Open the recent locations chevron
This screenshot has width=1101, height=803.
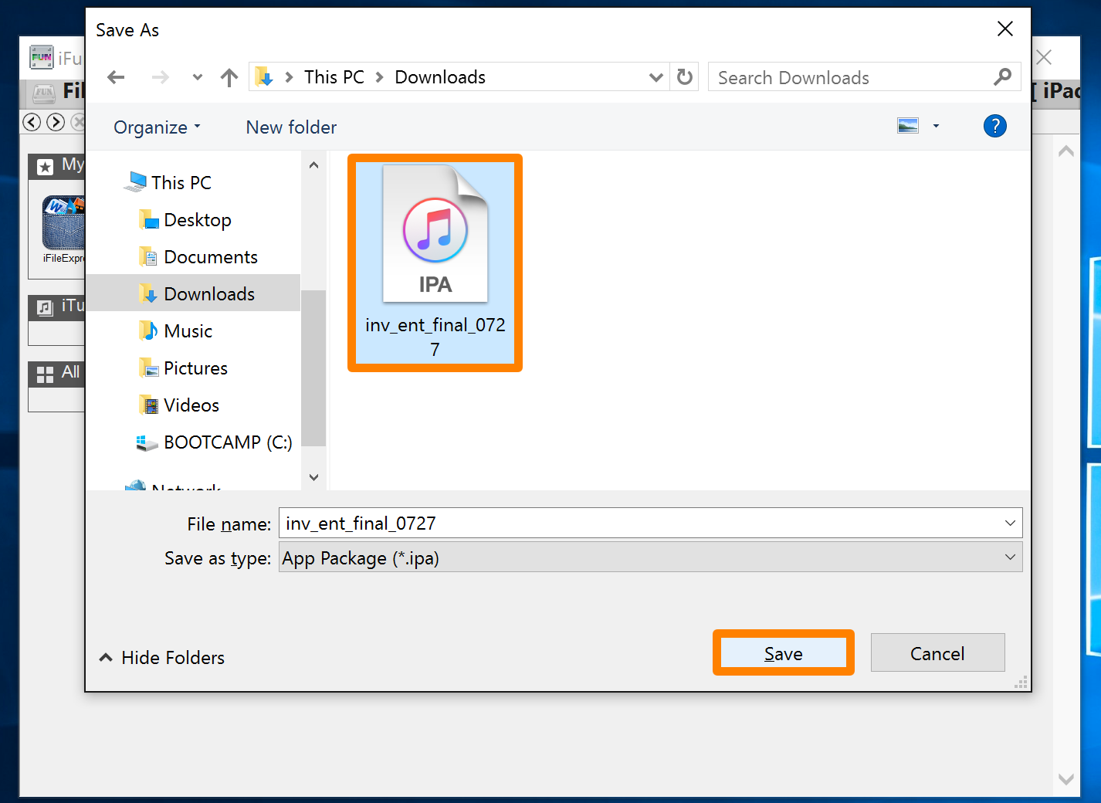point(198,77)
